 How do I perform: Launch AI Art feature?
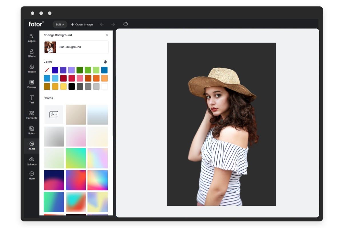point(31,146)
